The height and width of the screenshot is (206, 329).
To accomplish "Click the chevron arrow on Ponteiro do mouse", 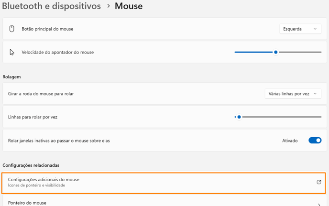I will [319, 204].
